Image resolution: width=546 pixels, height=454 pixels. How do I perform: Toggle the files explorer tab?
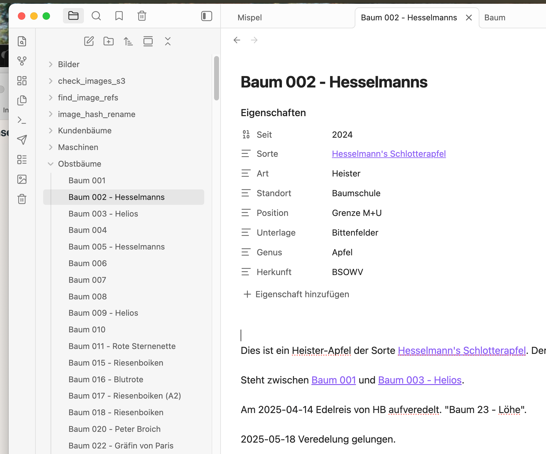tap(73, 16)
